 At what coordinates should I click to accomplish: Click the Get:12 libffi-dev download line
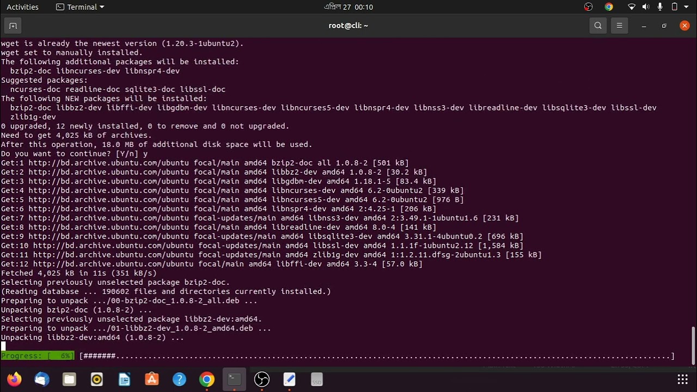pos(212,264)
